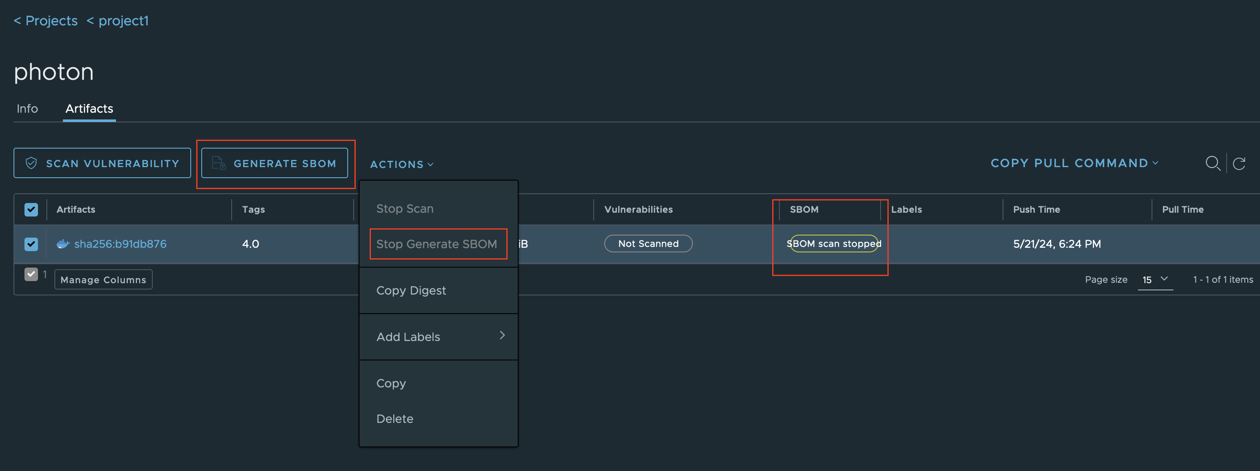Open the Manage Columns dialog
The width and height of the screenshot is (1260, 471).
pyautogui.click(x=103, y=279)
